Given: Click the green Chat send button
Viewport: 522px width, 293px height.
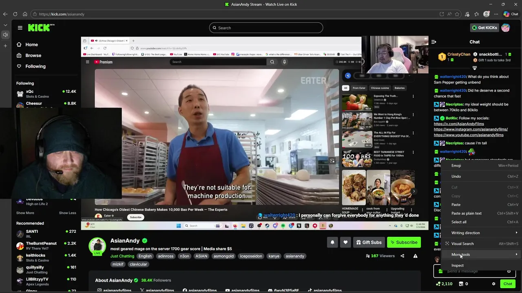Looking at the screenshot, I should (x=508, y=284).
